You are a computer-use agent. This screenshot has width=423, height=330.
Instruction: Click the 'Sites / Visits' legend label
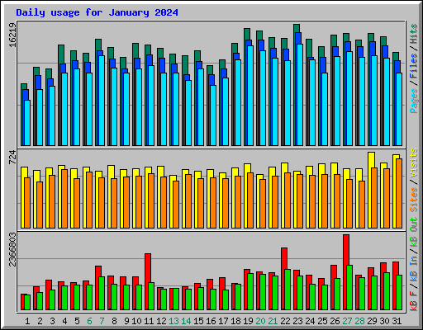414,180
